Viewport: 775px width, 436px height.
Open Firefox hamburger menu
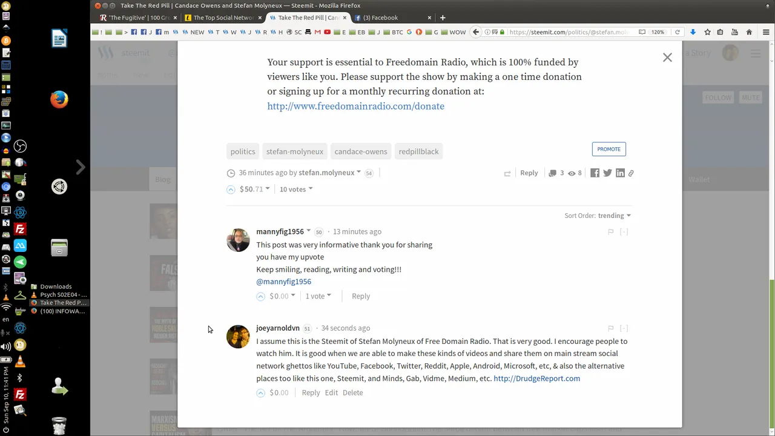click(766, 32)
